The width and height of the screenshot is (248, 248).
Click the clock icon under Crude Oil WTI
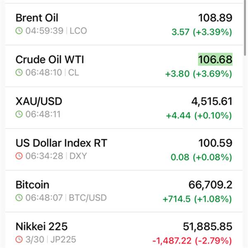[x=19, y=72]
